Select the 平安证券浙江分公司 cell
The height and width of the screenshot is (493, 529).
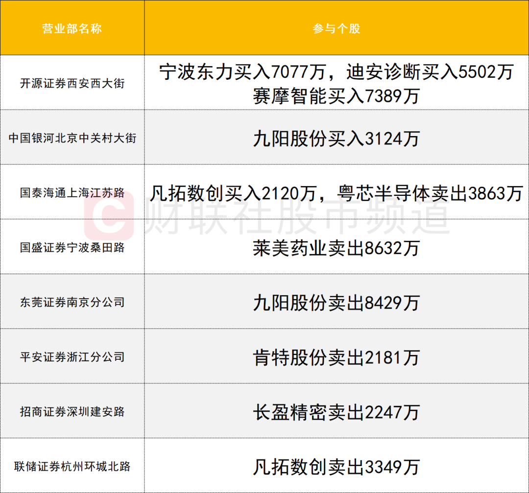(72, 357)
